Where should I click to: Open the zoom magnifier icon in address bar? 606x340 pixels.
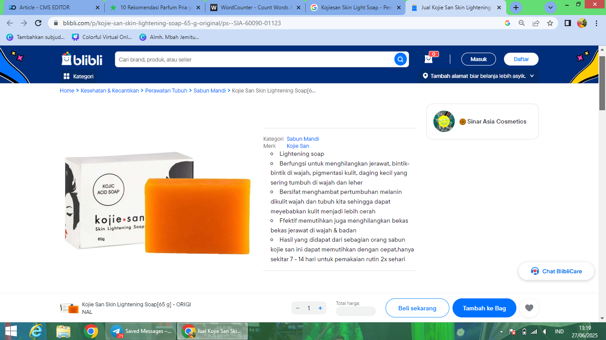coord(522,23)
